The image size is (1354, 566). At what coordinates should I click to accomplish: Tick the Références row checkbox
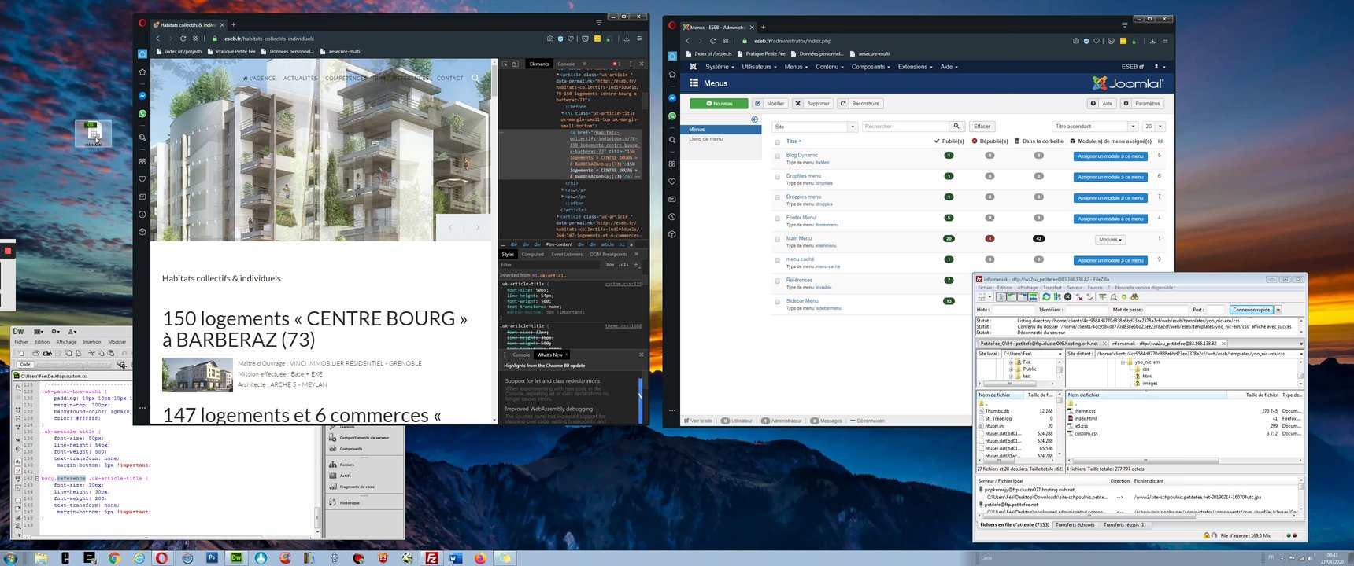click(x=777, y=281)
